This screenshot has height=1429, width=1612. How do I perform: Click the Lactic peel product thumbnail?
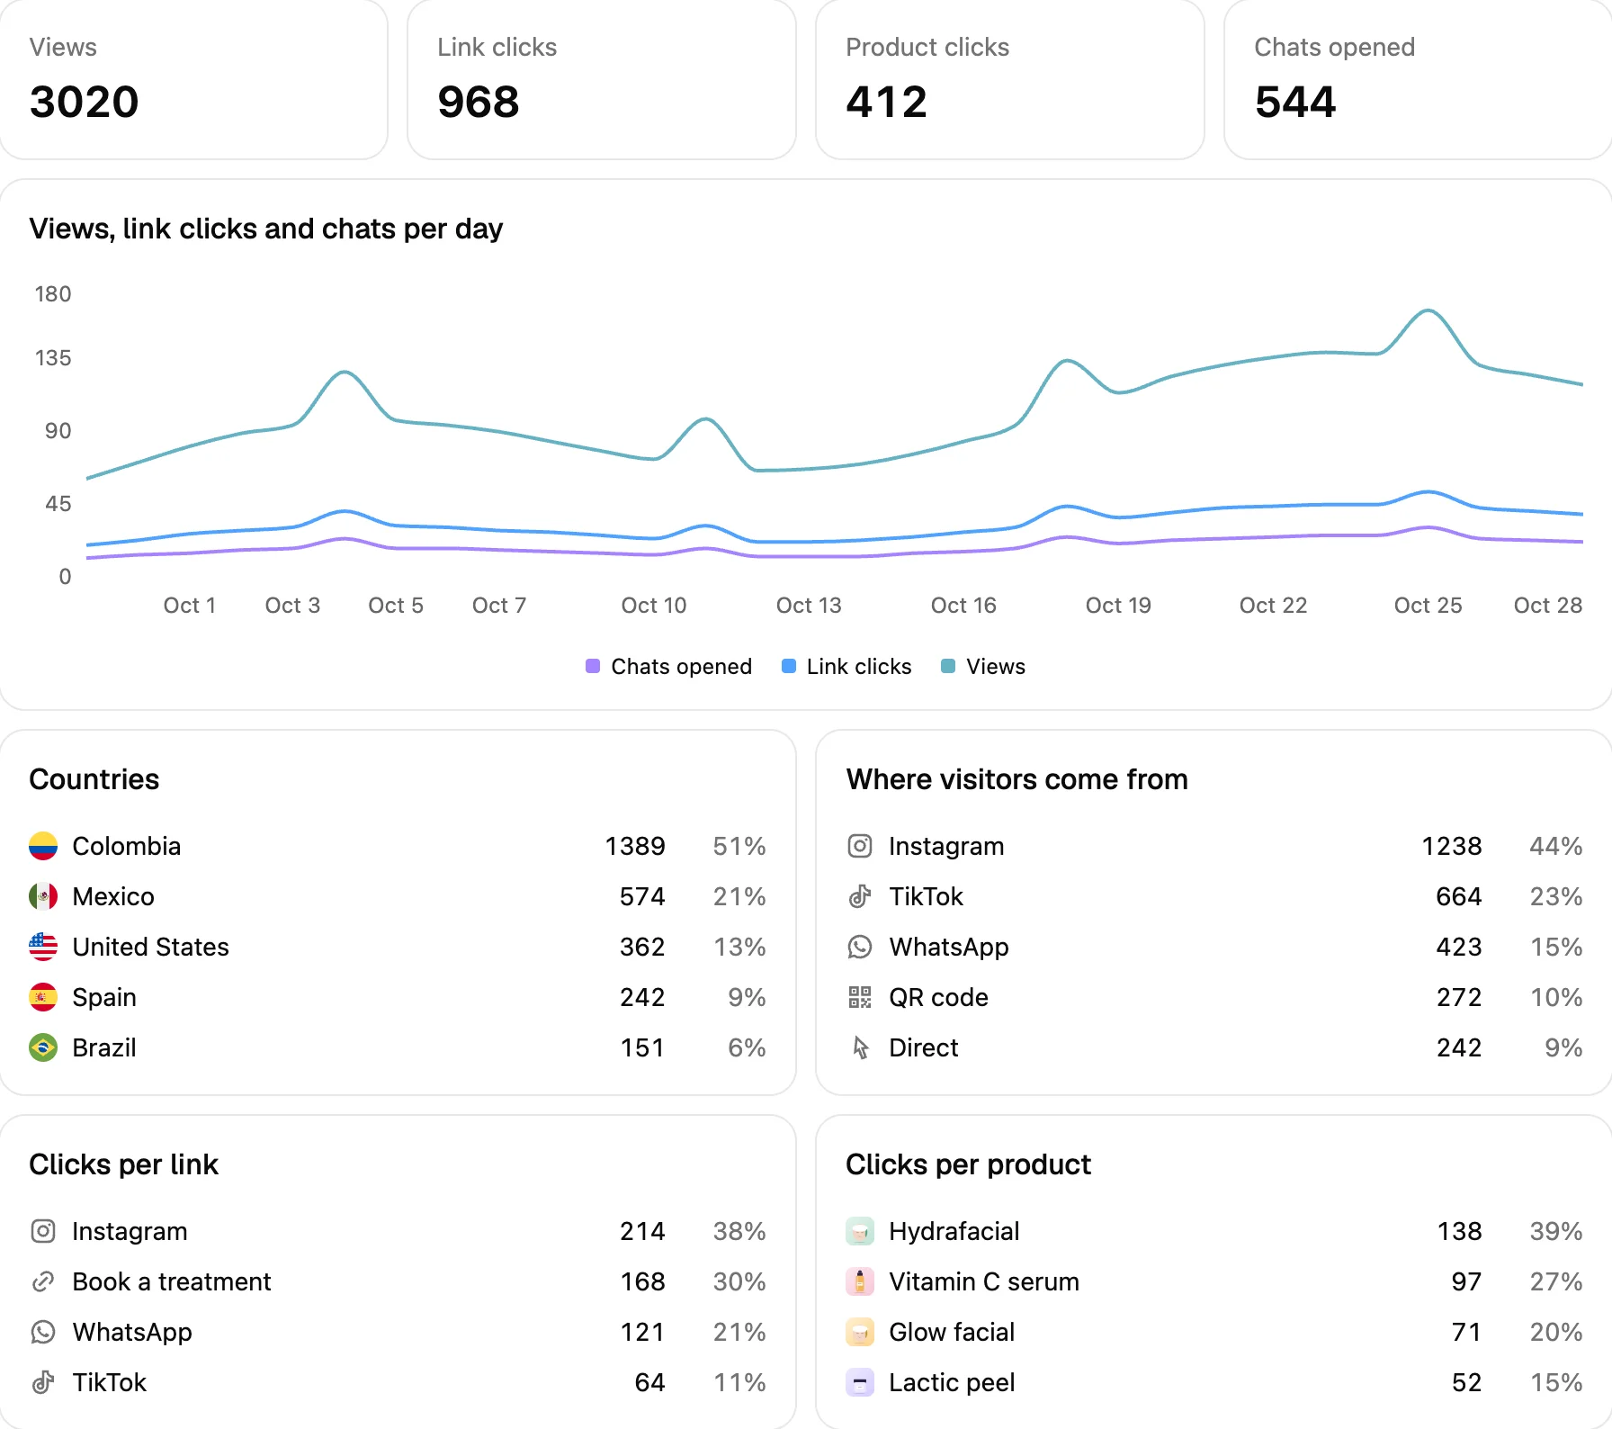click(x=860, y=1382)
